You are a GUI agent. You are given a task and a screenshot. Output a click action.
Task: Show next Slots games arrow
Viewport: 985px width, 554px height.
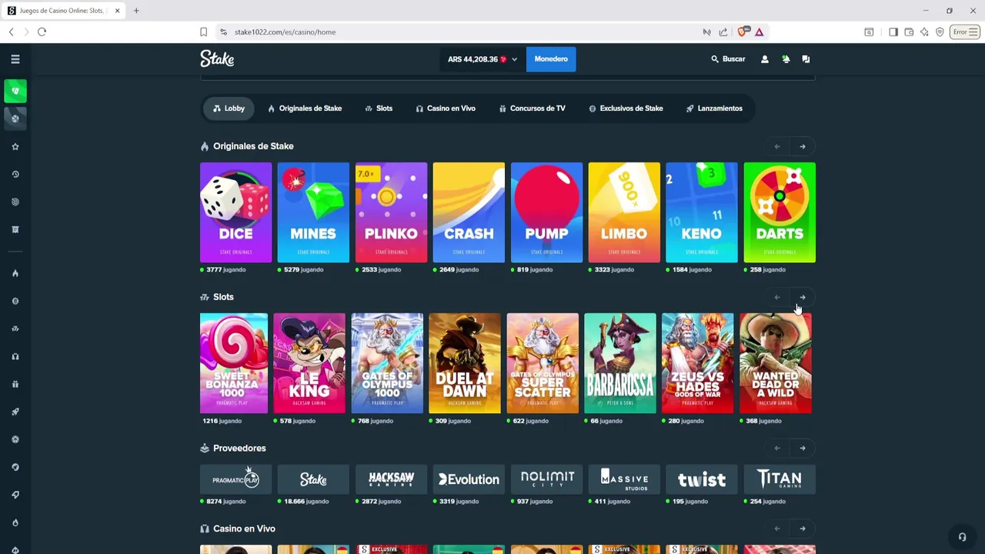click(803, 297)
